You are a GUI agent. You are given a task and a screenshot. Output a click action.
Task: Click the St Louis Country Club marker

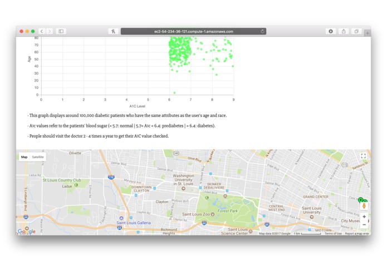pos(76,185)
